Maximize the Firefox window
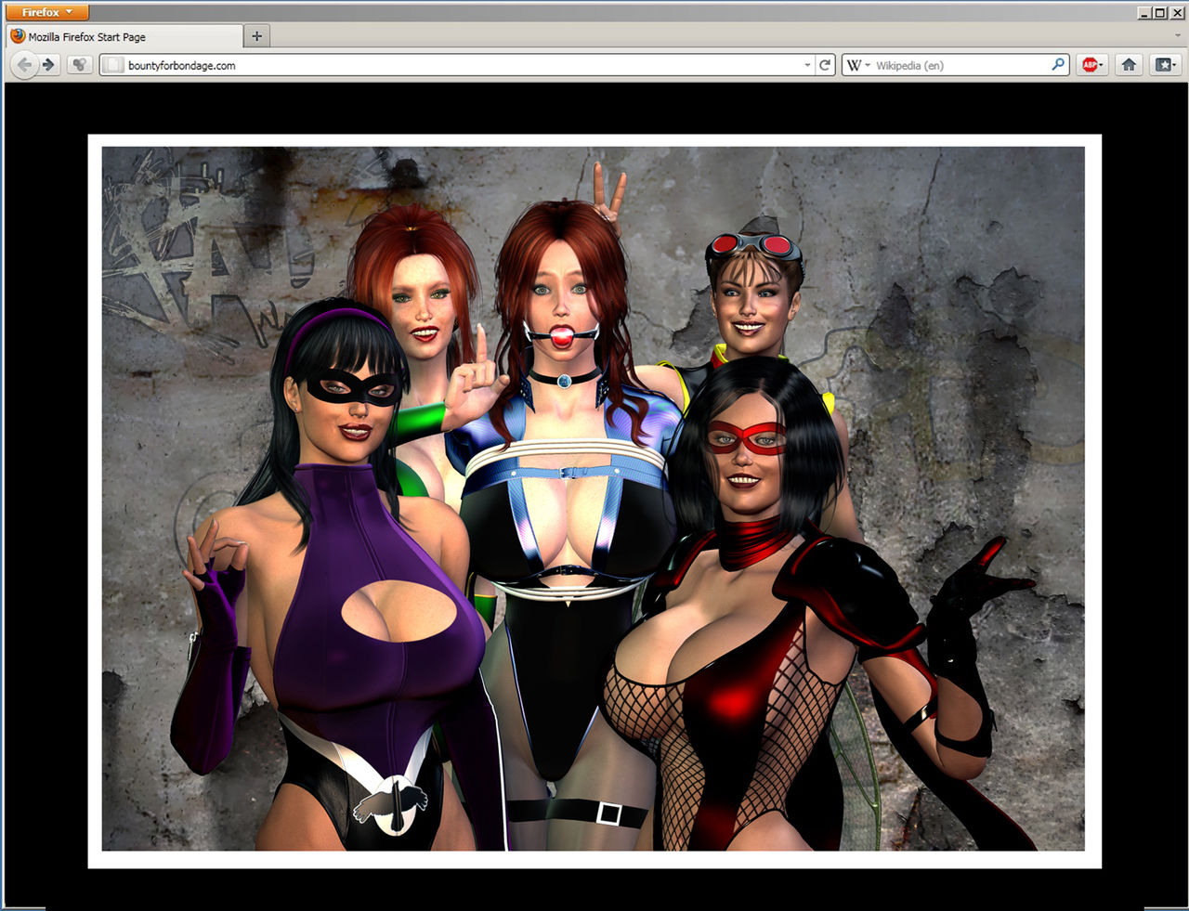This screenshot has width=1189, height=911. (1160, 12)
